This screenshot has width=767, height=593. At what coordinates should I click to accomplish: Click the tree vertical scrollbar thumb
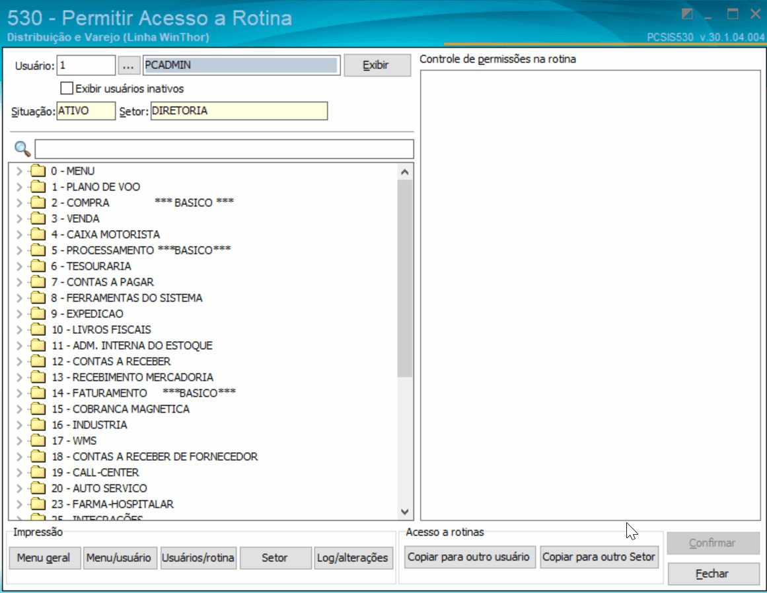404,278
